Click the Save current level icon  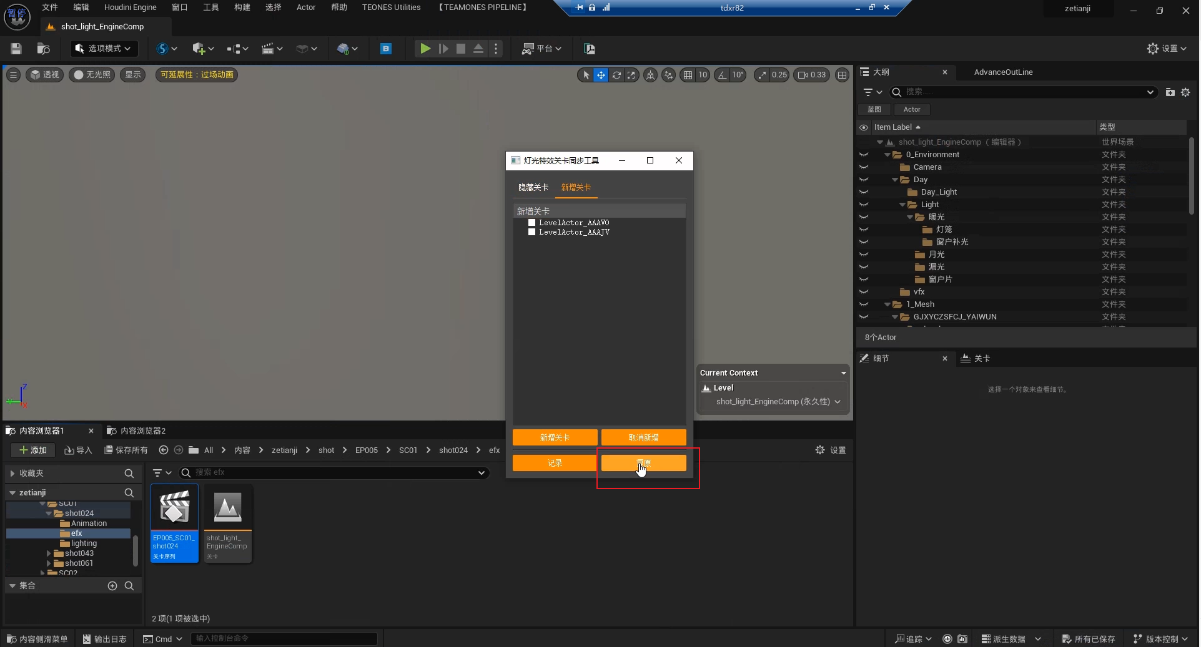16,49
